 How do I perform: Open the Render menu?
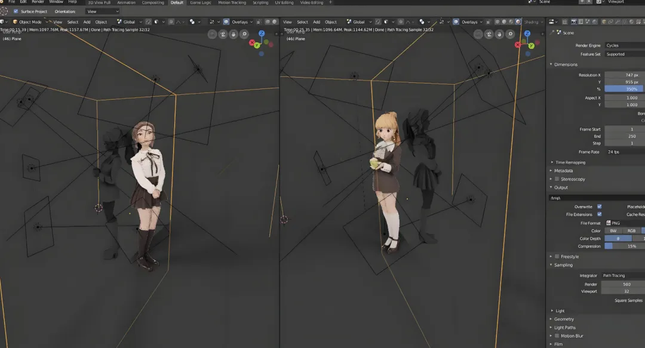[x=38, y=2]
